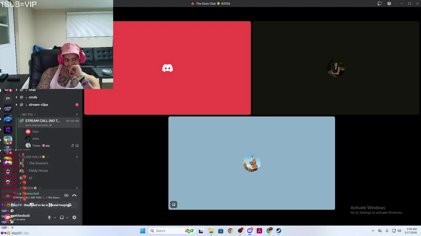Focus mina's dark video tile
This screenshot has height=236, width=421.
pos(336,68)
